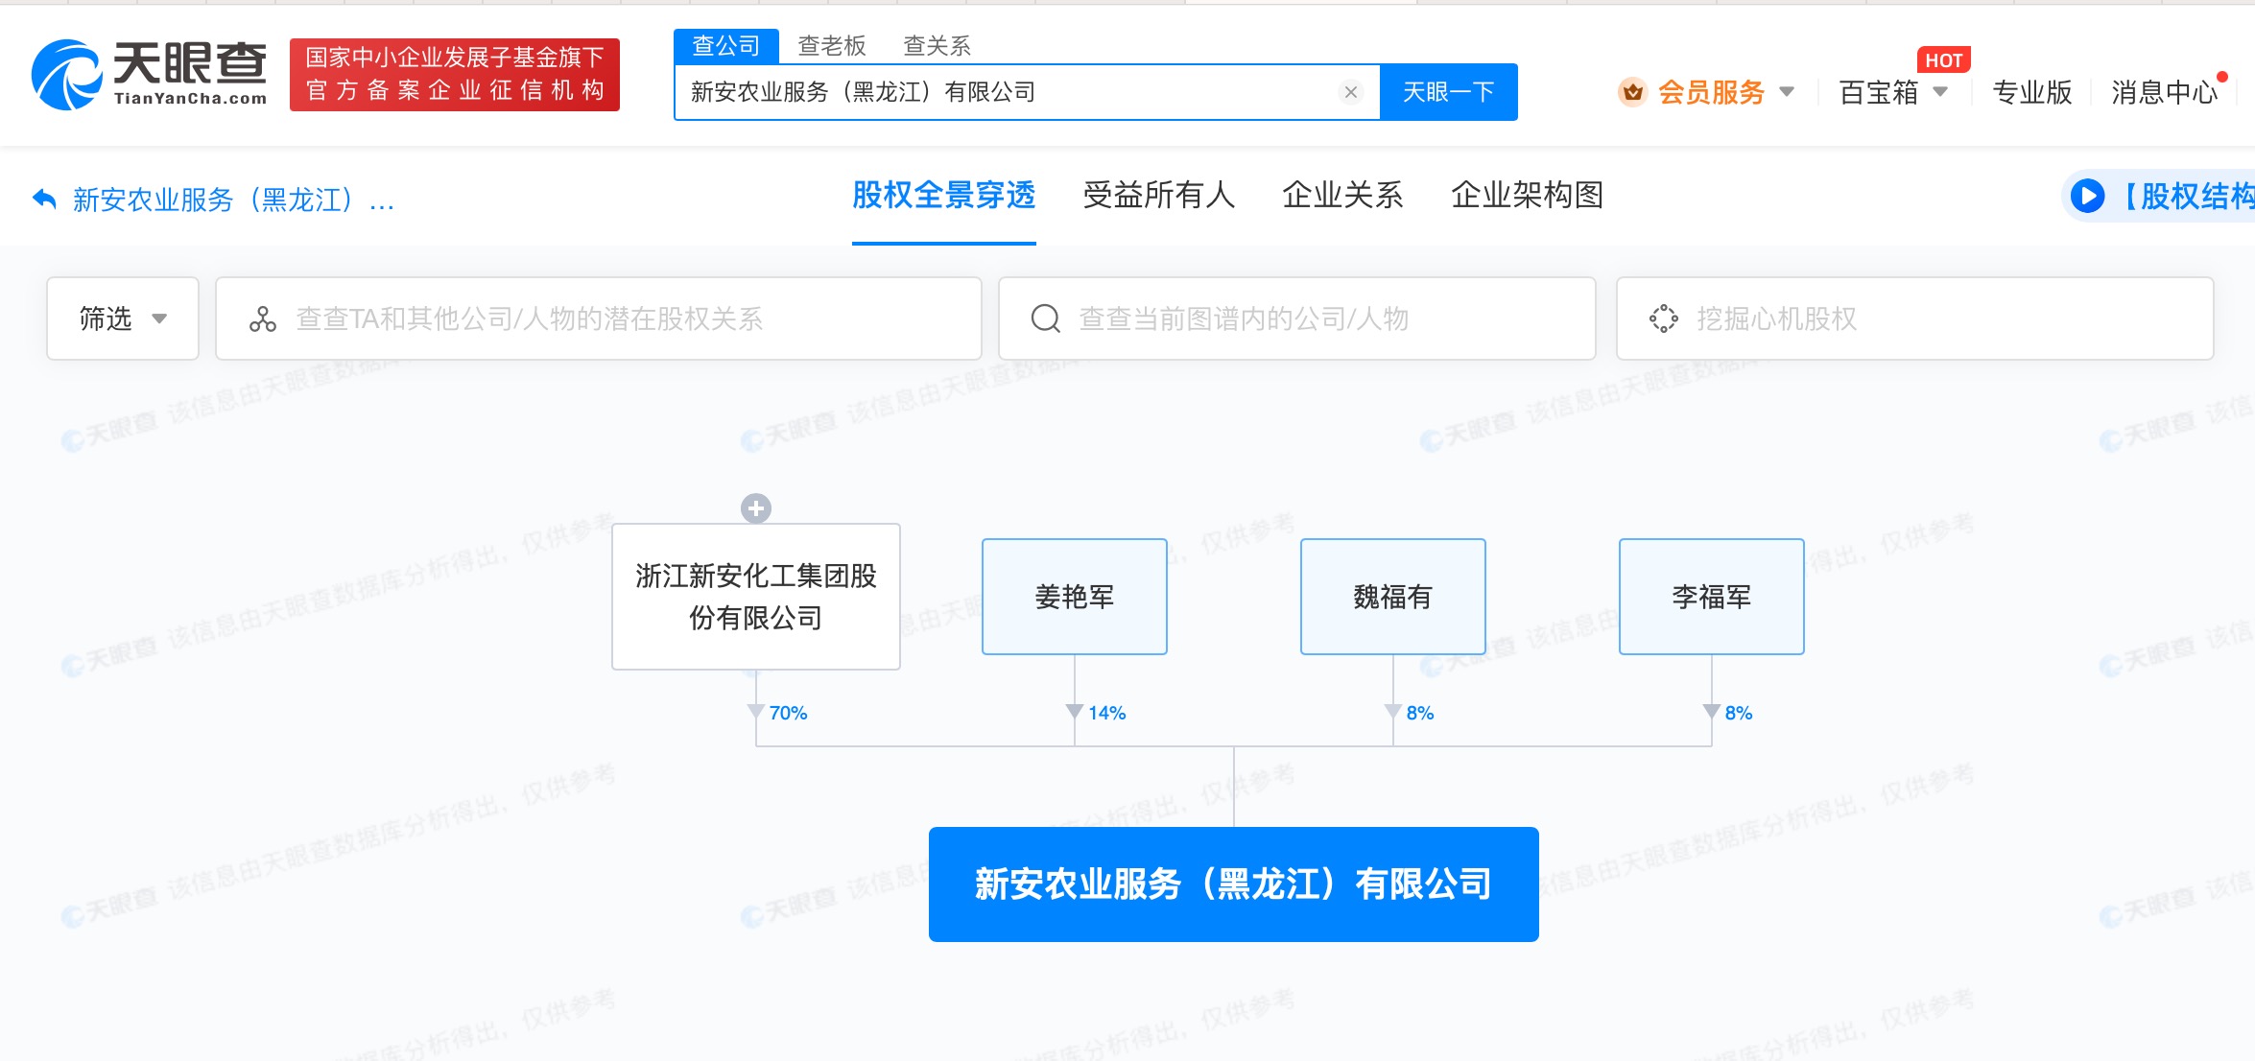This screenshot has width=2255, height=1061.
Task: Switch to the 企业架构图 tab
Action: 1528,195
